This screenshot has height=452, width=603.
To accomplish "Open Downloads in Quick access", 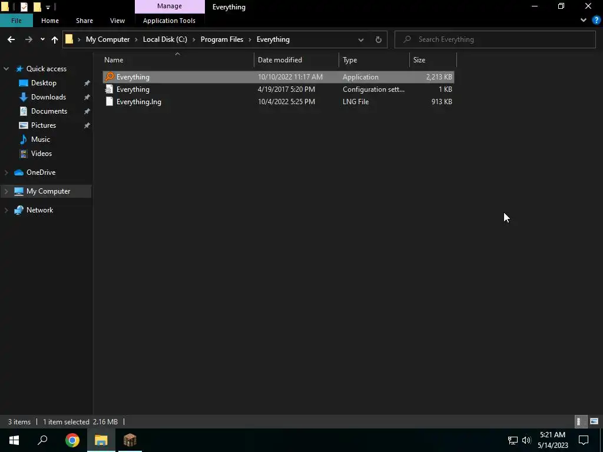I will (x=48, y=97).
